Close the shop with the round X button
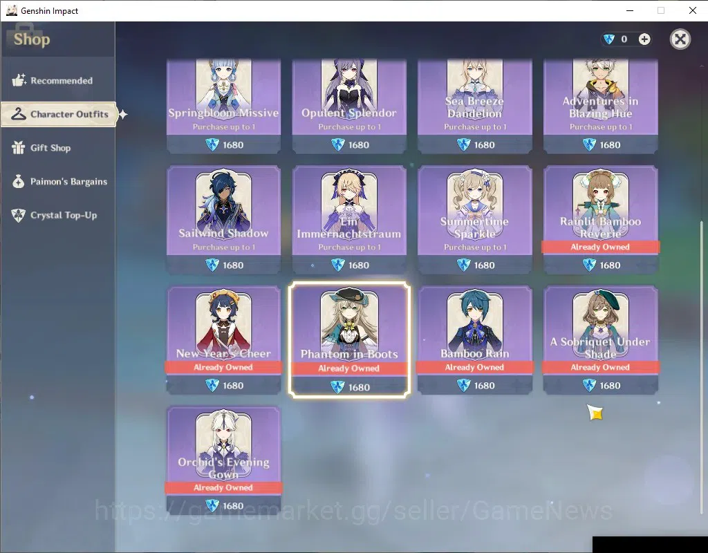 [x=680, y=39]
